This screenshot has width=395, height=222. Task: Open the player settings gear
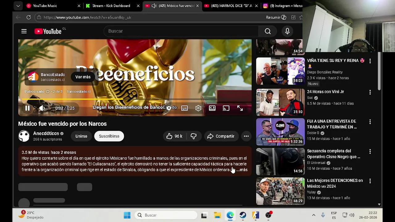(198, 108)
